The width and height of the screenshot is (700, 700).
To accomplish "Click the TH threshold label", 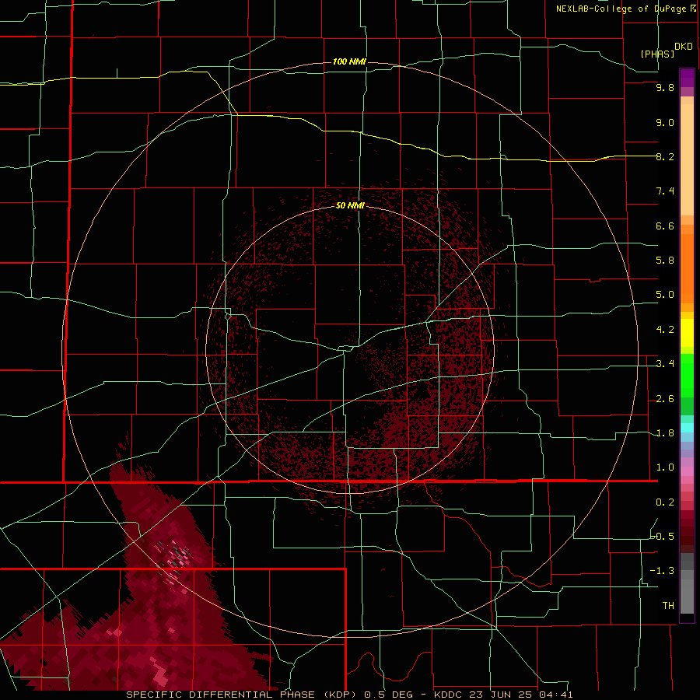I will (668, 606).
